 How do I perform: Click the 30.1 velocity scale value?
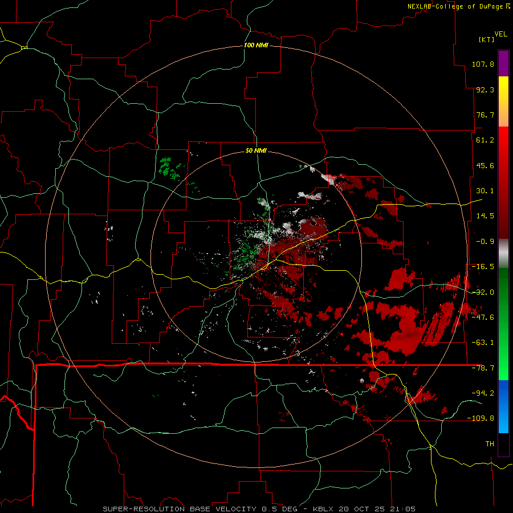485,191
